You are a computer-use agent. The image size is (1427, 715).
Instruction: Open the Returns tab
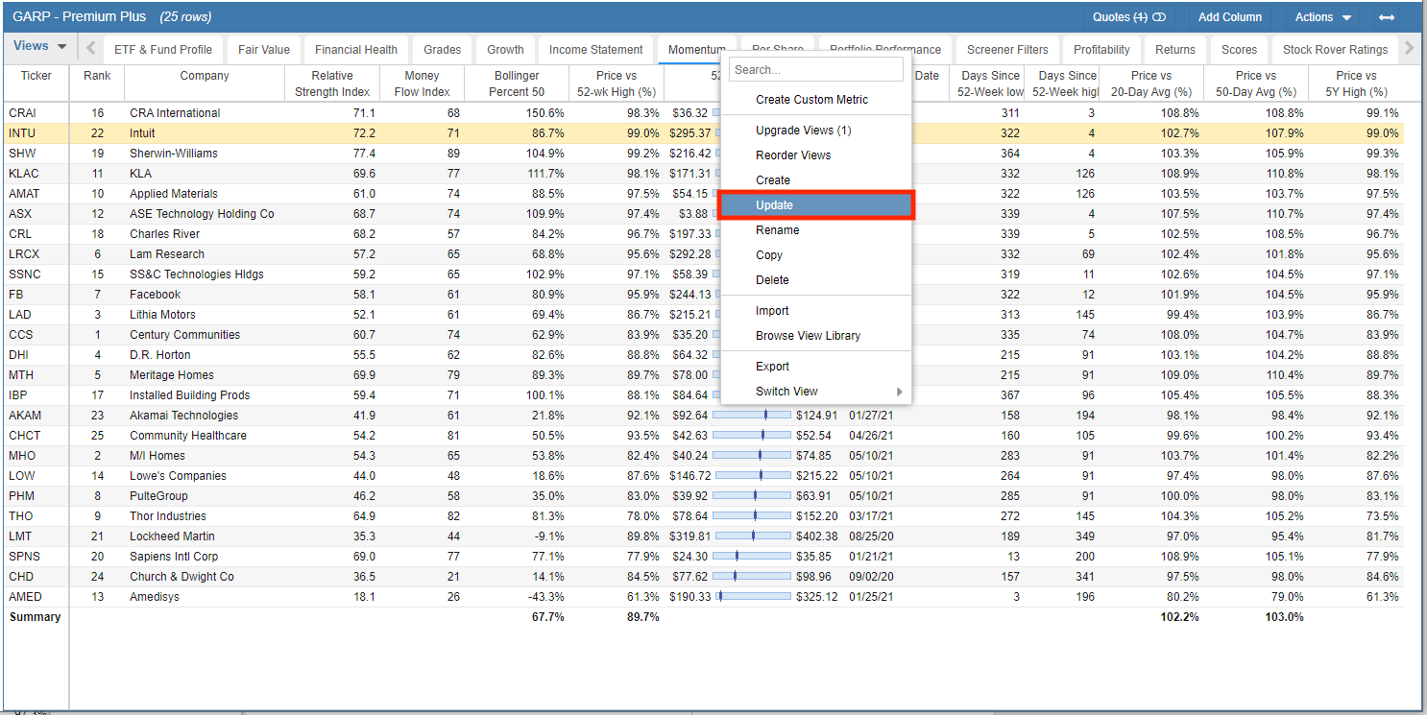(x=1175, y=50)
